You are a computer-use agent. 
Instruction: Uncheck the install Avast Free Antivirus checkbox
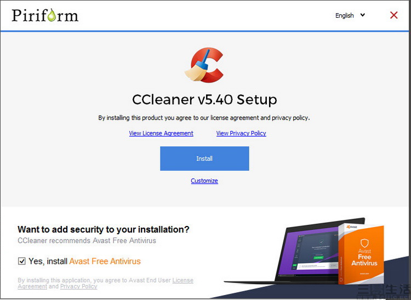click(x=22, y=261)
